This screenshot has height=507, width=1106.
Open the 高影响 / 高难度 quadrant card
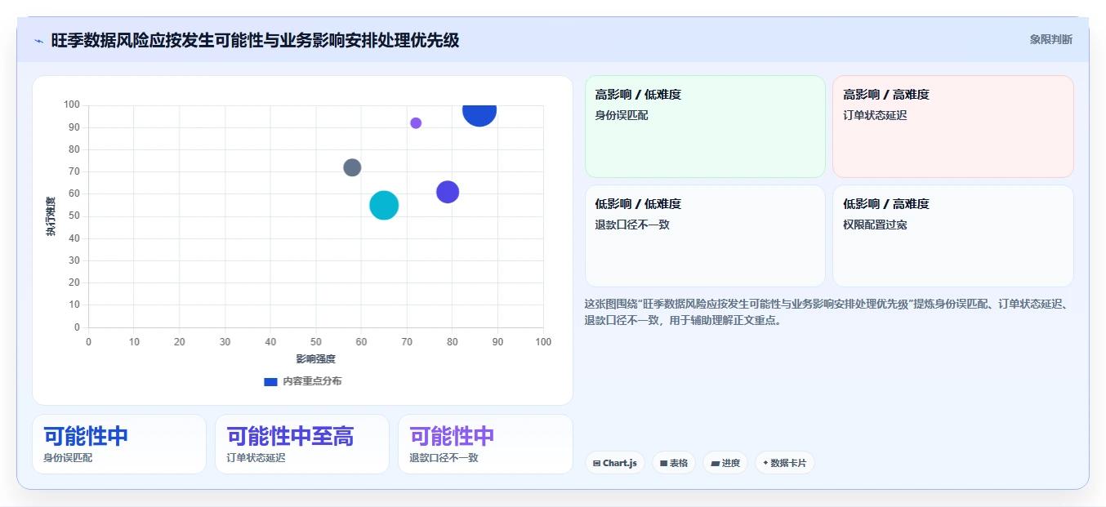tap(952, 127)
